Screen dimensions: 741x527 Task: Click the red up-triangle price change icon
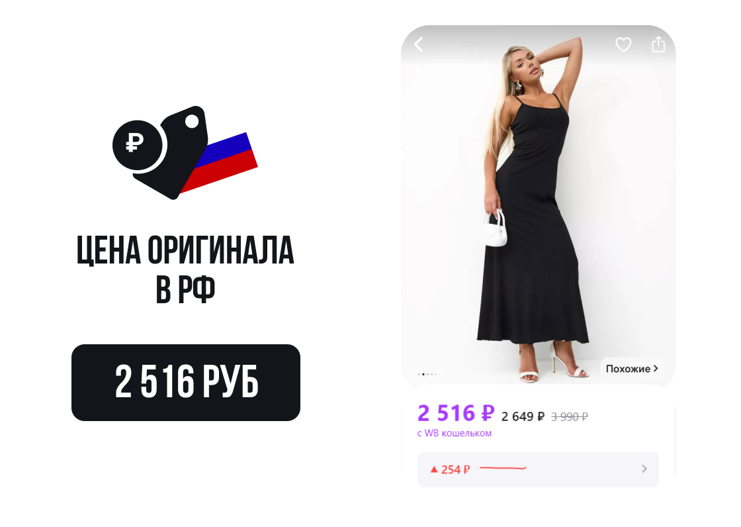pos(434,469)
